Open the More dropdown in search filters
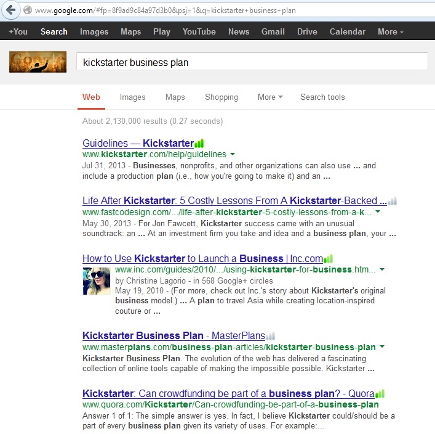The image size is (435, 434). [x=270, y=97]
